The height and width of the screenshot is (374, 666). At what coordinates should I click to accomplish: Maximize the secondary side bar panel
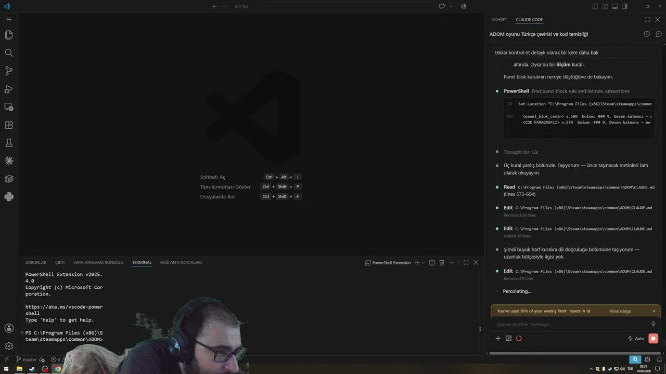point(648,20)
